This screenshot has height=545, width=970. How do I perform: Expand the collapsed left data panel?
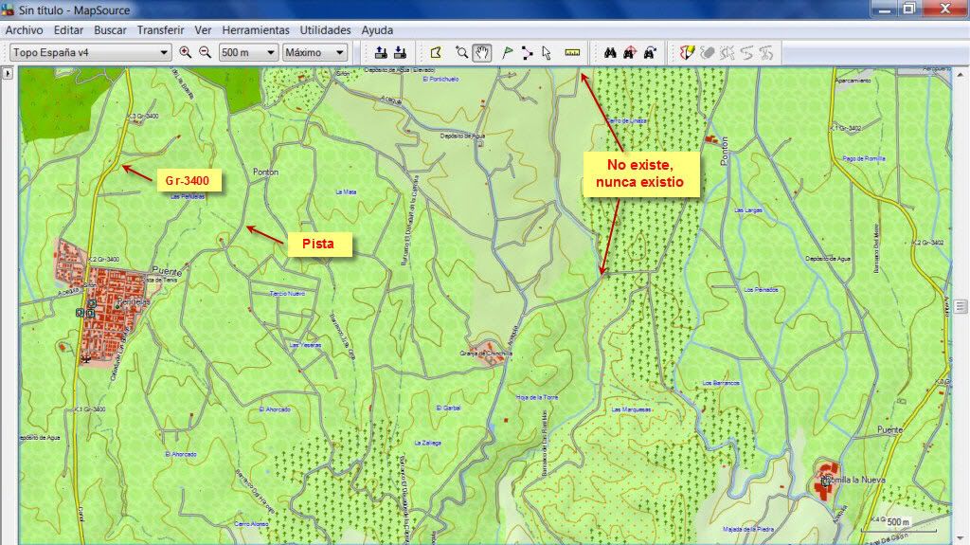(x=8, y=73)
